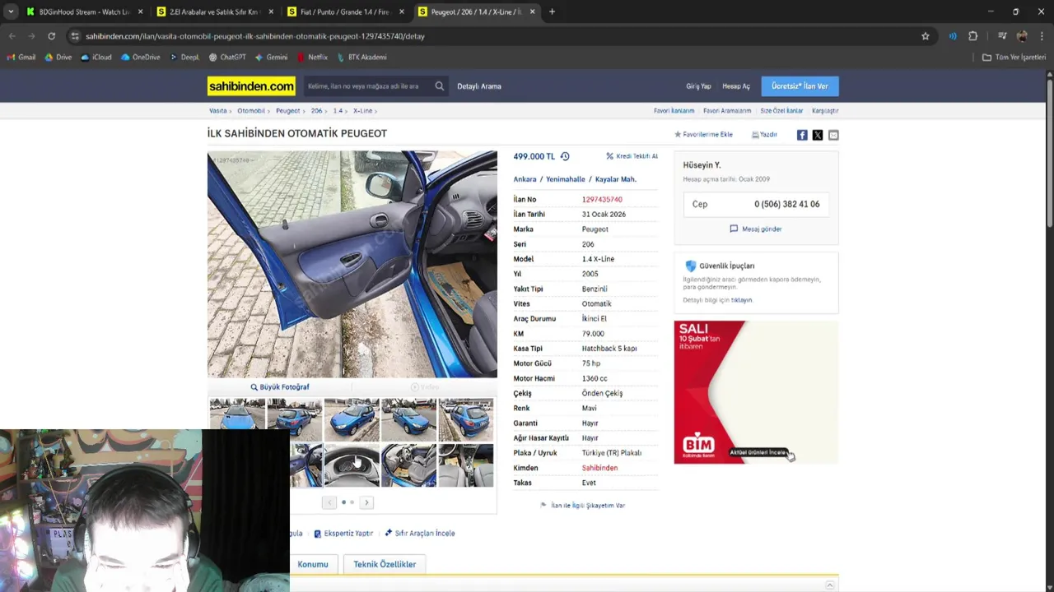Open Favori İlanlarım link
1054x592 pixels.
pos(674,111)
